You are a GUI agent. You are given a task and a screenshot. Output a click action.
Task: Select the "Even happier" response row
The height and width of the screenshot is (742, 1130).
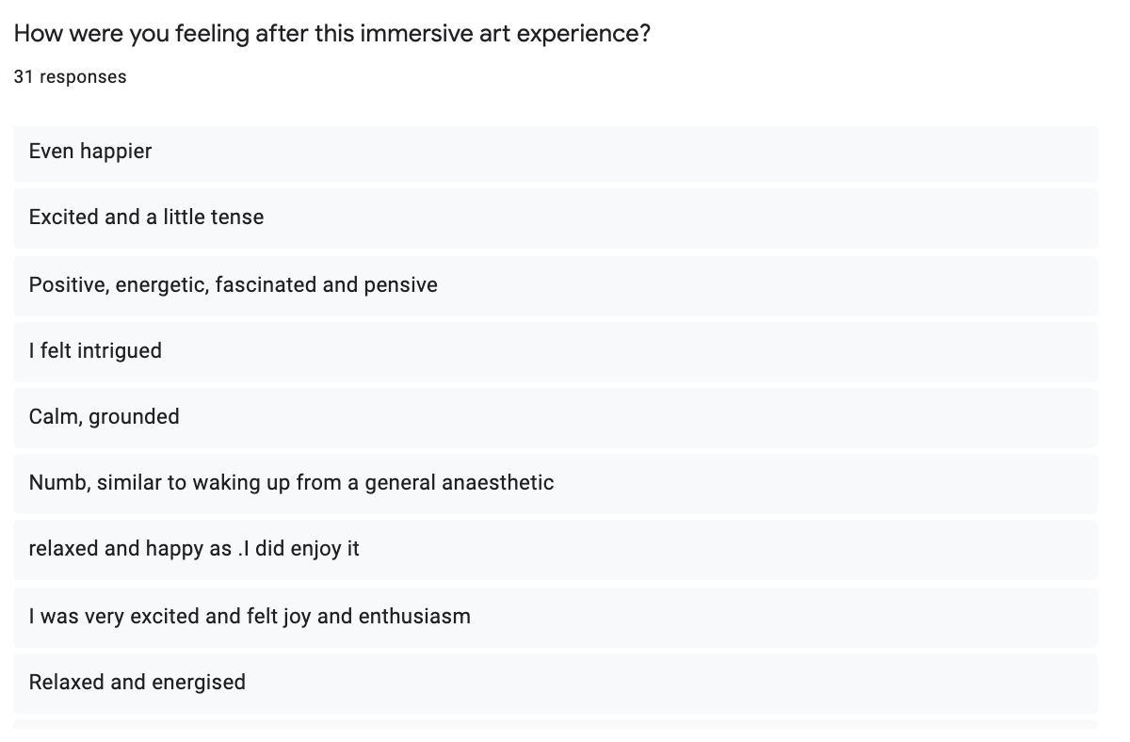pyautogui.click(x=555, y=153)
